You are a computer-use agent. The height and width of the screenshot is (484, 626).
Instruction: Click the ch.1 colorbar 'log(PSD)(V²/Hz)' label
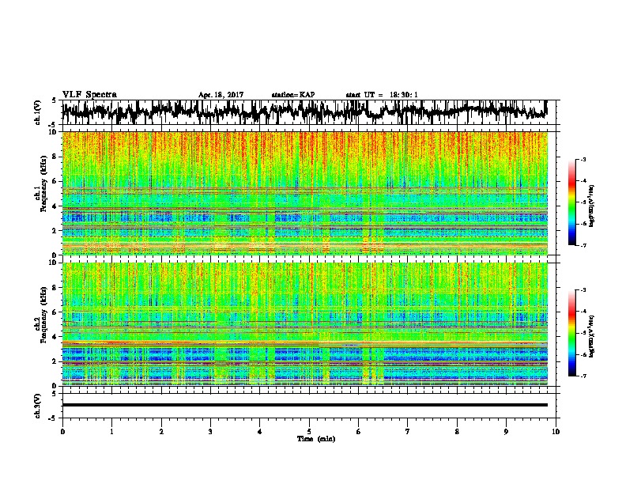click(x=592, y=206)
